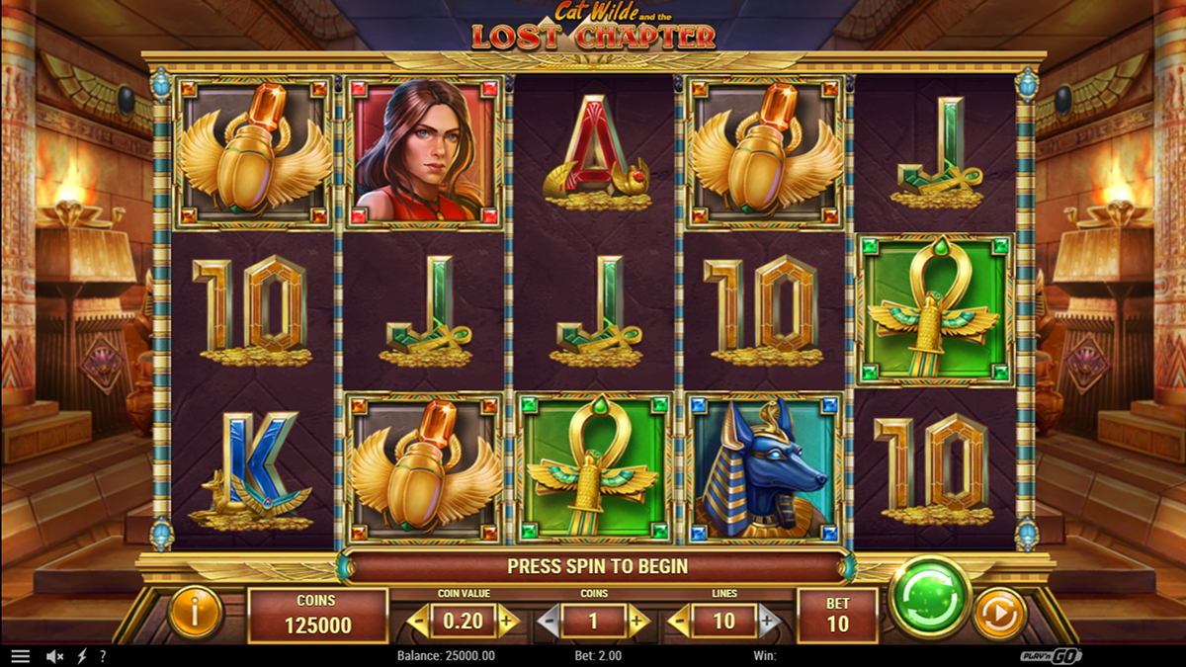Open help question mark icon
The height and width of the screenshot is (667, 1186).
pyautogui.click(x=103, y=656)
